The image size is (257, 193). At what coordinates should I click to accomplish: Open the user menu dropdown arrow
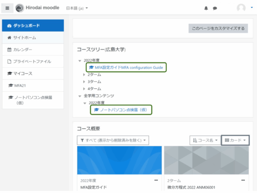(x=252, y=7)
